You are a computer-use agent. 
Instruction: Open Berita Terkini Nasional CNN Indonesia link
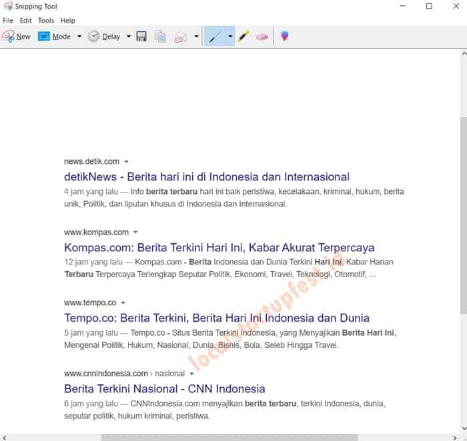165,388
